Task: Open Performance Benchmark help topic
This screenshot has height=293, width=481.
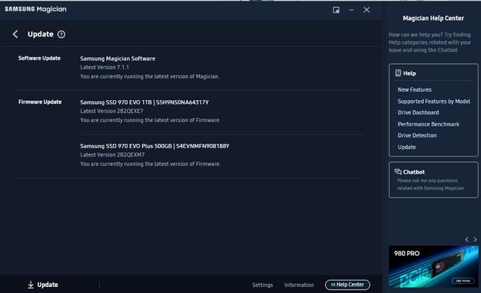Action: pos(428,124)
